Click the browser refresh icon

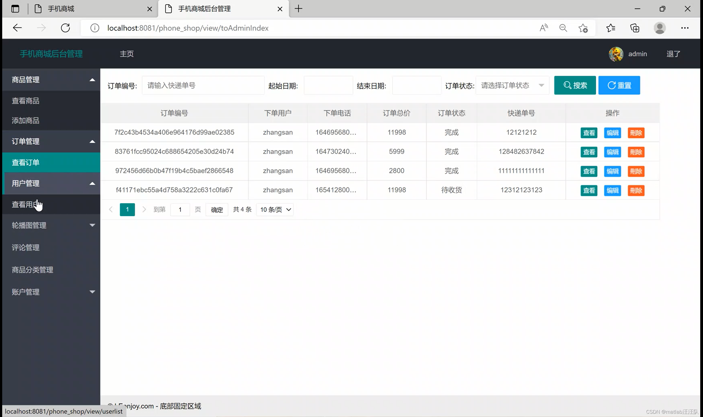coord(65,28)
